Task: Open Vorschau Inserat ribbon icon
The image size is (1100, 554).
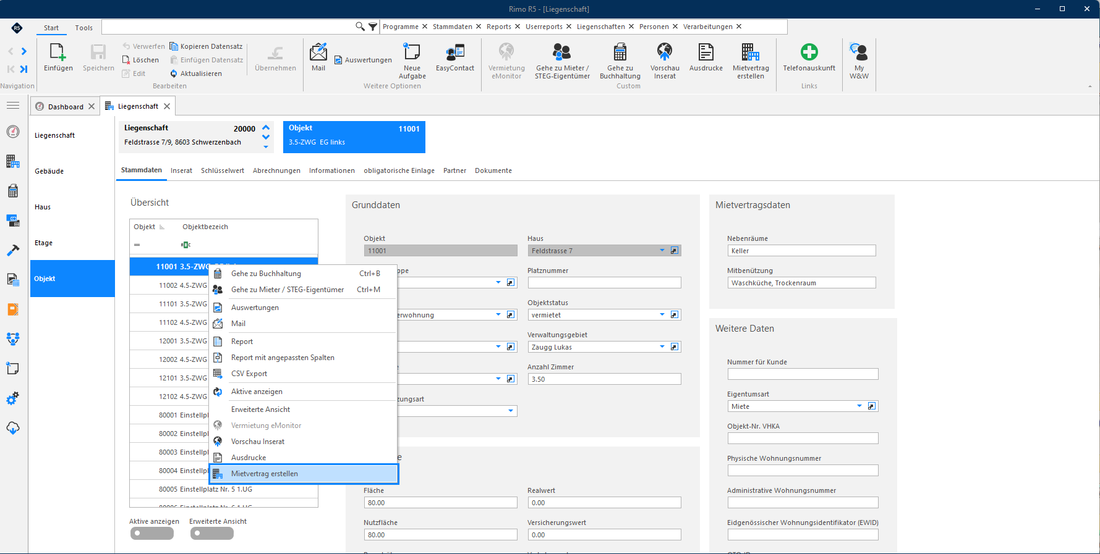Action: (665, 61)
